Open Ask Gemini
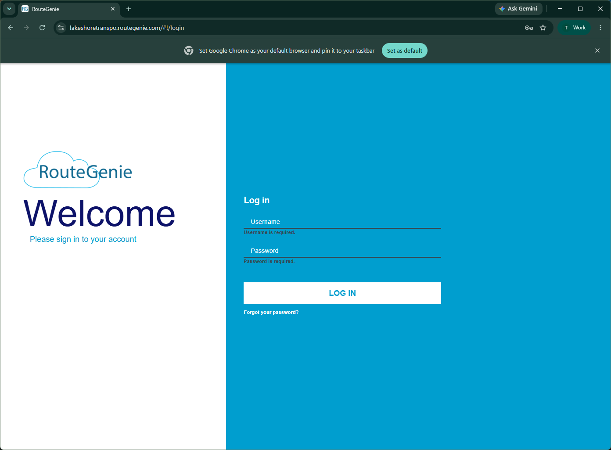Image resolution: width=611 pixels, height=450 pixels. 519,9
